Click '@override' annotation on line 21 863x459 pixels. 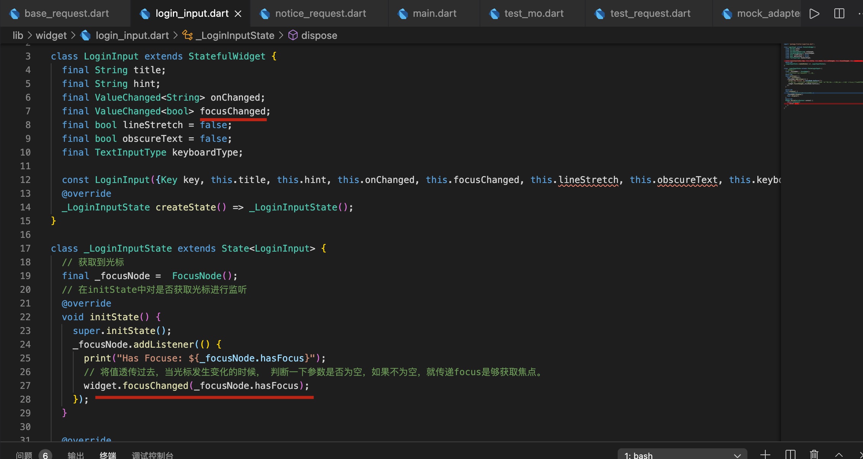click(86, 303)
